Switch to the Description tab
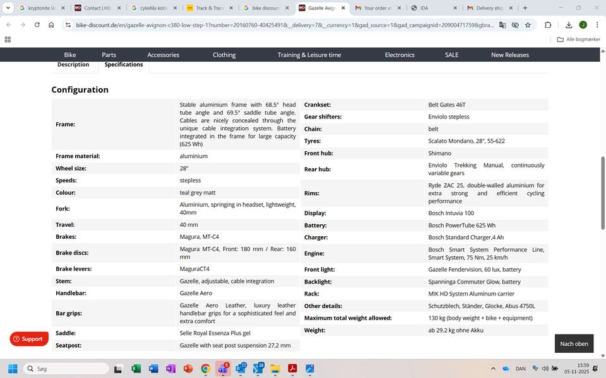The height and width of the screenshot is (378, 606). pyautogui.click(x=73, y=64)
